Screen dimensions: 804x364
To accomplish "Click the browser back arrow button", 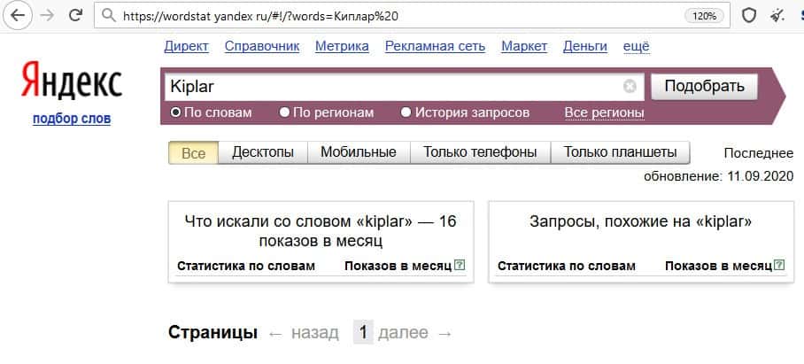I will coord(18,16).
